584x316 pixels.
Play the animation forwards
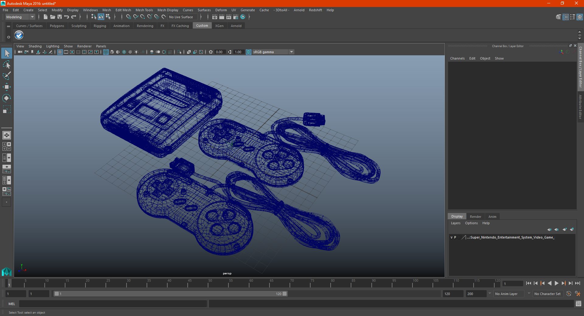(557, 283)
